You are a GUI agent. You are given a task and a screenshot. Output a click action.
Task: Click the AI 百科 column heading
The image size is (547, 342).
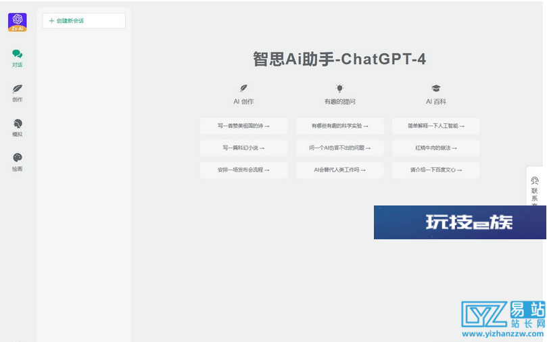[436, 101]
